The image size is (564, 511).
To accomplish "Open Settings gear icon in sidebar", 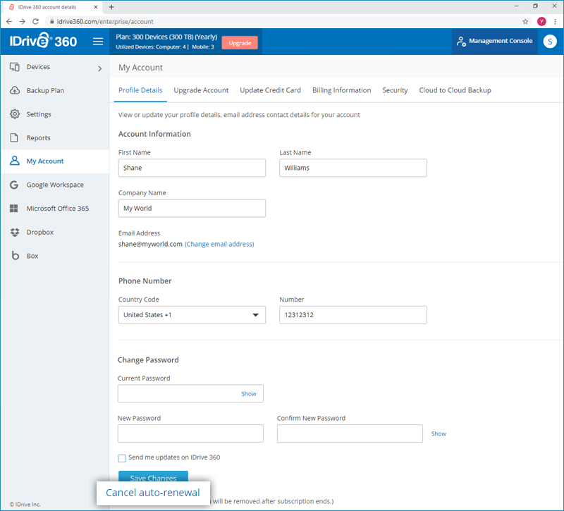I will pyautogui.click(x=14, y=114).
